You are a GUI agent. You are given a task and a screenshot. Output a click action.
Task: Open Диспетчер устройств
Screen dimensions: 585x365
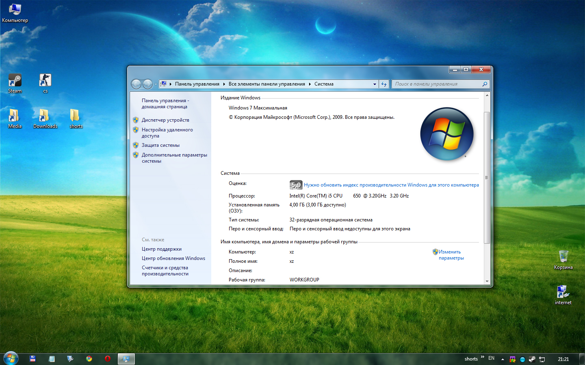pyautogui.click(x=165, y=120)
